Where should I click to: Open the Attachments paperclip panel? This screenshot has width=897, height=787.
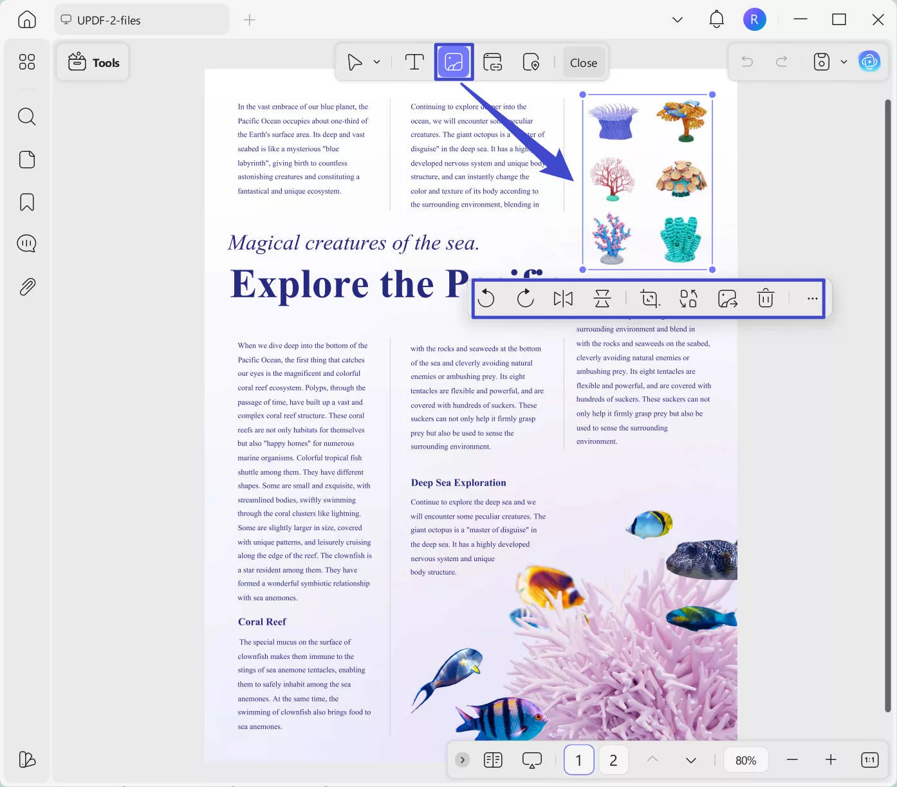tap(27, 286)
